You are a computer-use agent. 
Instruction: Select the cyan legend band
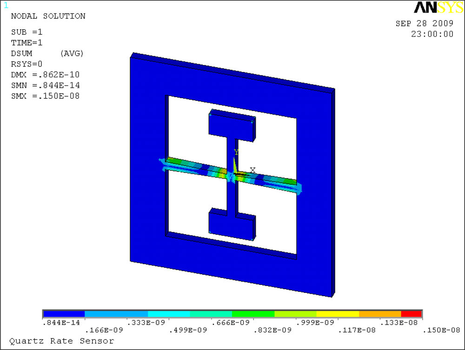[169, 314]
